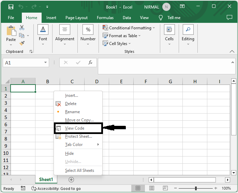Switch to the Data tab

[x=127, y=18]
